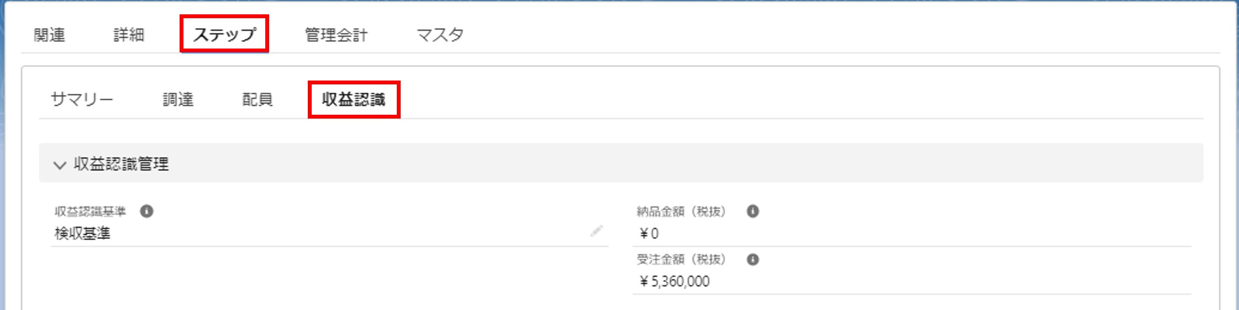
Task: Select the 調達 sub-tab
Action: 178,100
